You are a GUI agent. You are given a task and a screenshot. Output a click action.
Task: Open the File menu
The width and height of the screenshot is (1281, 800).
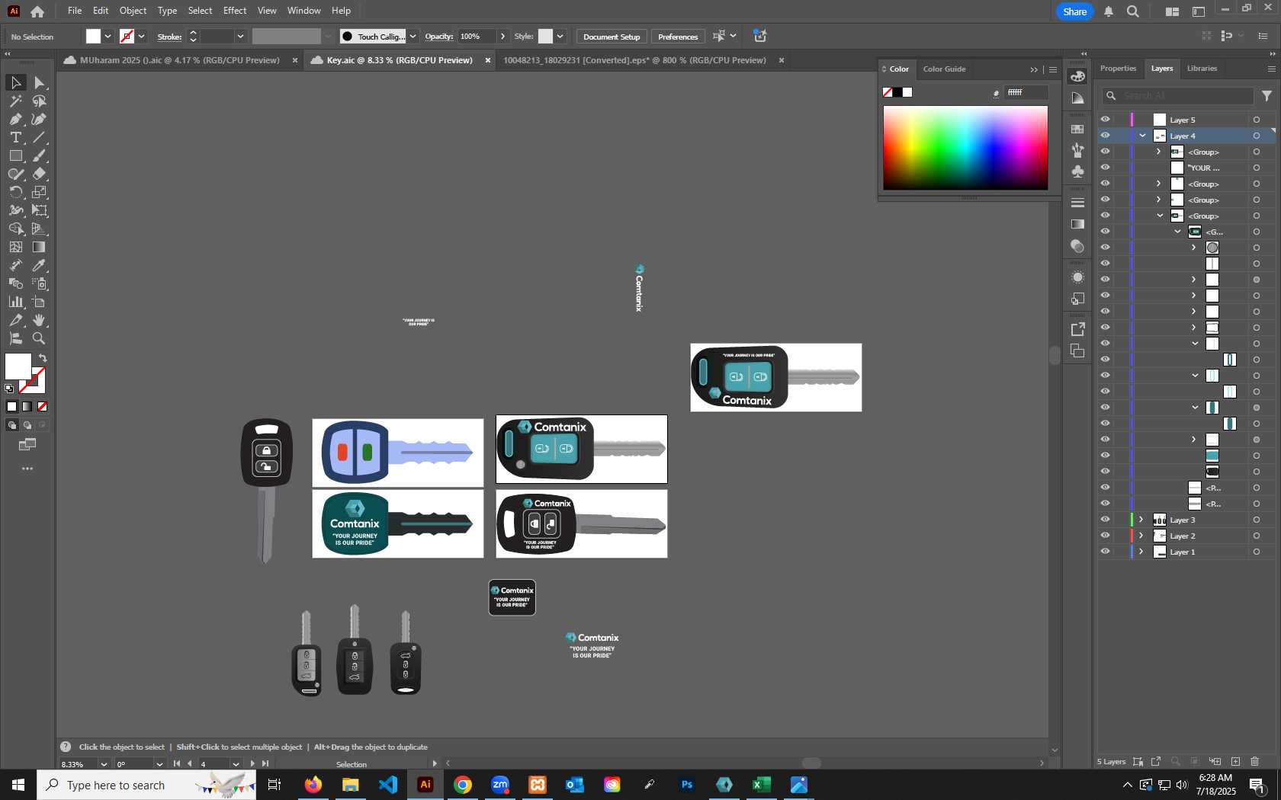75,11
